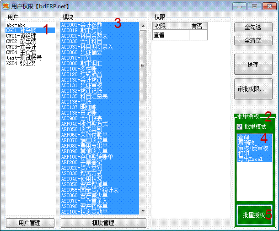279x231 pixels.
Task: Toggle the 批量模式 checkbox
Action: [239, 126]
